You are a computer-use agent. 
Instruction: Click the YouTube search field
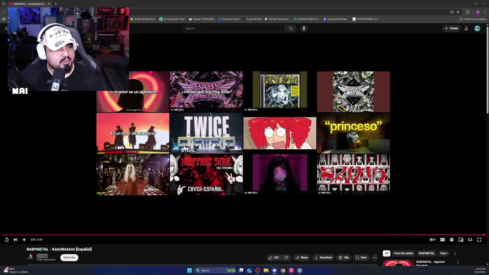pyautogui.click(x=234, y=28)
